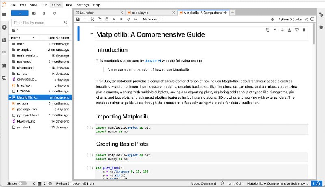Viewport: 325px width, 187px height.
Task: Insert a cell below from cell toolbar
Action: [297, 30]
